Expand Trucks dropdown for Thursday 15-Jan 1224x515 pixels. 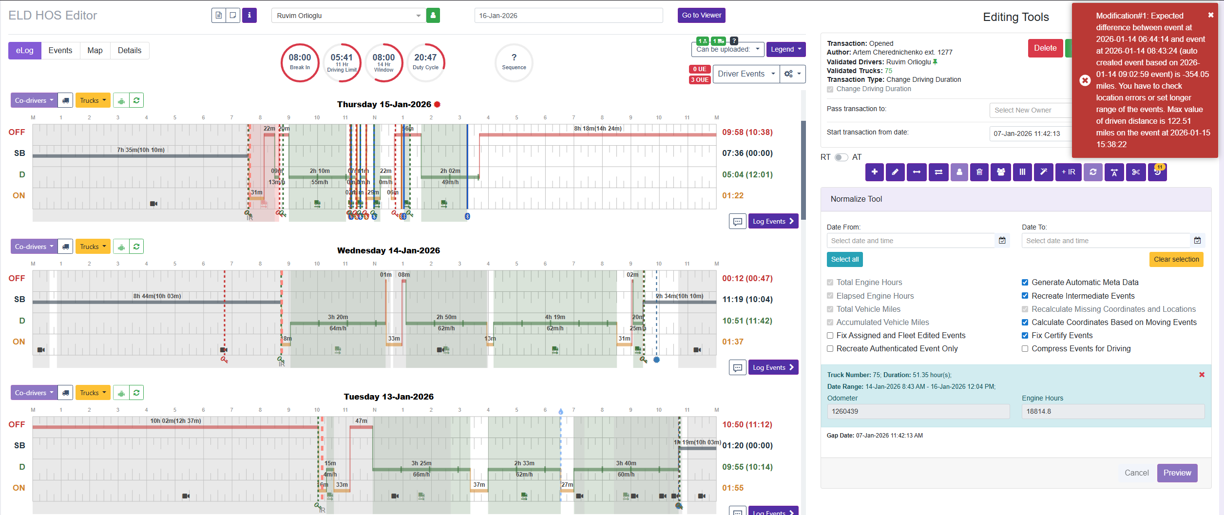[x=93, y=100]
